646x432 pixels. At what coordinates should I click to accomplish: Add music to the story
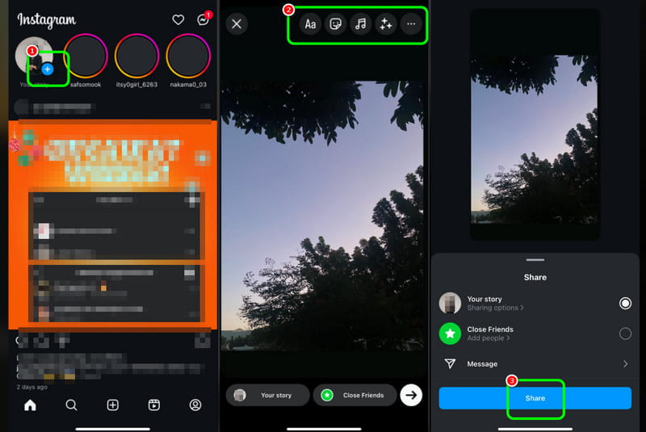(360, 24)
